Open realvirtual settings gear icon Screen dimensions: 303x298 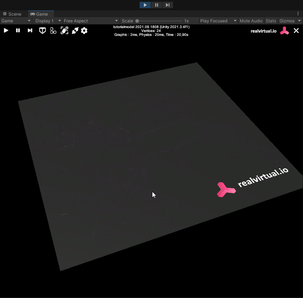pyautogui.click(x=84, y=31)
